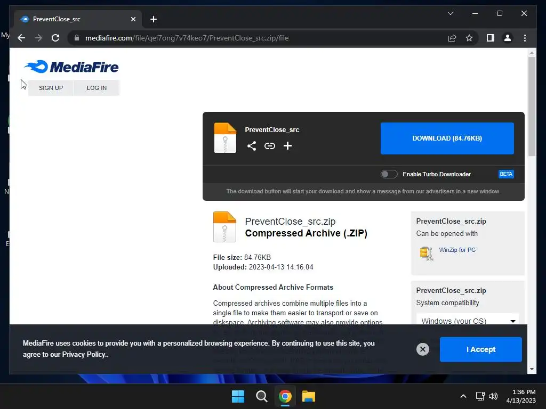Open Windows Start menu
The width and height of the screenshot is (546, 409).
click(238, 396)
